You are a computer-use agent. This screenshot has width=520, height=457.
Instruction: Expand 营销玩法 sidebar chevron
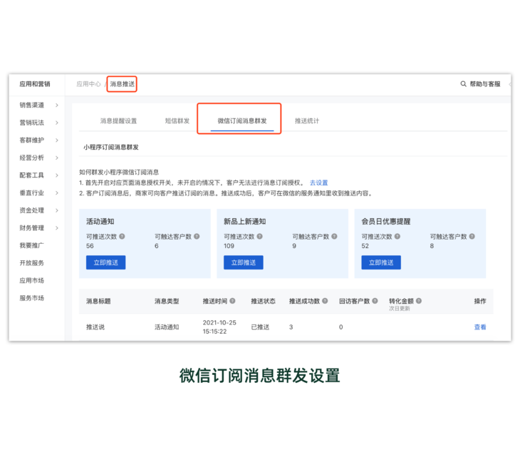[x=57, y=123]
